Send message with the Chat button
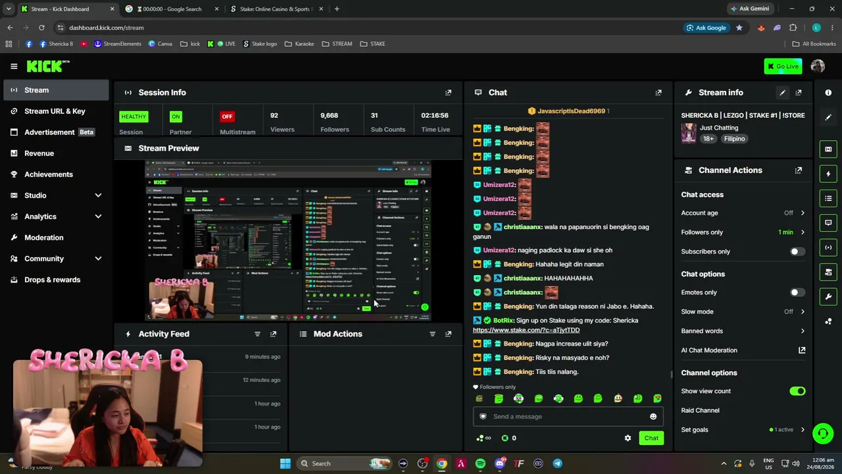 (651, 438)
